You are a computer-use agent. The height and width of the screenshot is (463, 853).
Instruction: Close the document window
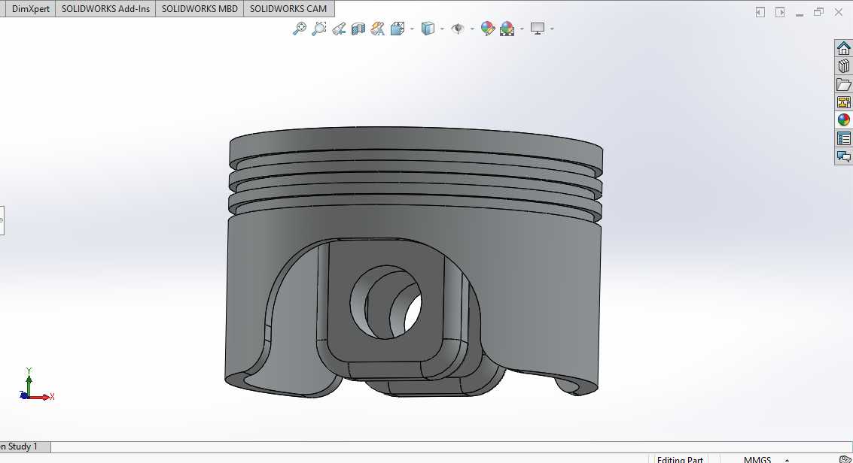tap(838, 12)
